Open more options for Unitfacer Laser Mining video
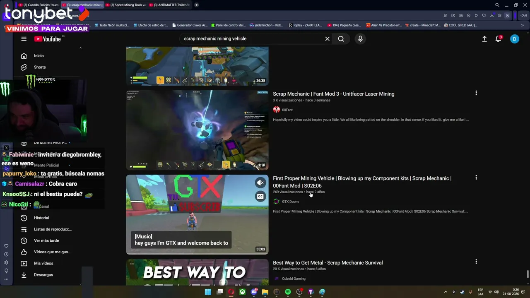The height and width of the screenshot is (298, 530). (x=476, y=93)
